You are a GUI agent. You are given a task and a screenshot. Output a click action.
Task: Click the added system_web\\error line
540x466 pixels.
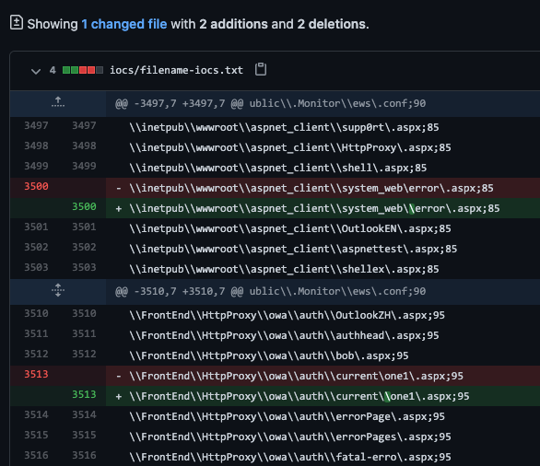(315, 208)
